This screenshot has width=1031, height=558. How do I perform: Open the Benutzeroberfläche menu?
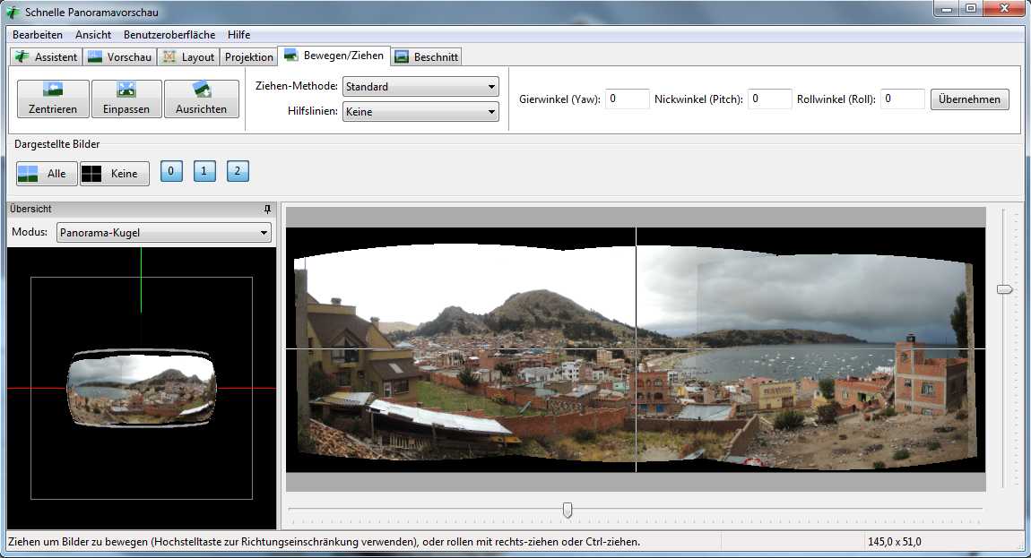(169, 34)
